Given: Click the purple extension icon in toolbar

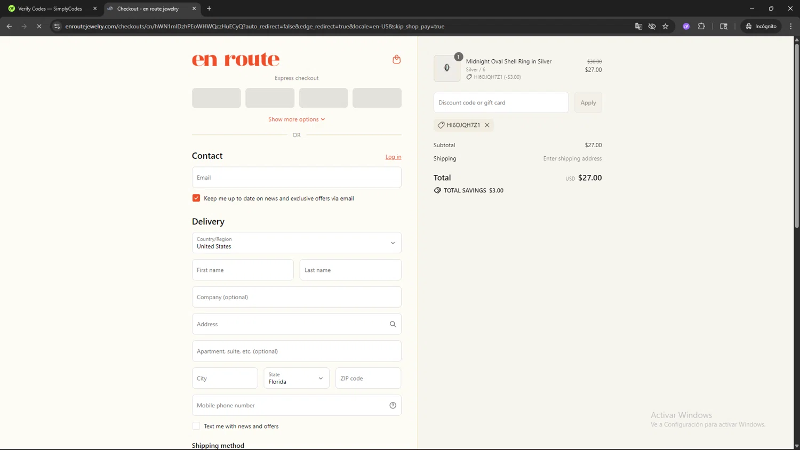Looking at the screenshot, I should (686, 26).
